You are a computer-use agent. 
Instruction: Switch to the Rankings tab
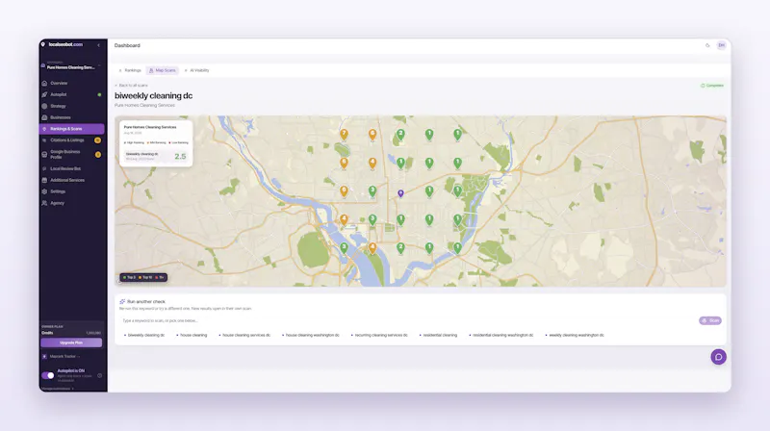(x=130, y=70)
